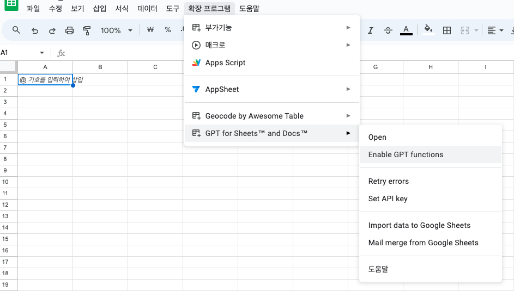Open the 파일 menu
The width and height of the screenshot is (514, 291).
pos(33,9)
